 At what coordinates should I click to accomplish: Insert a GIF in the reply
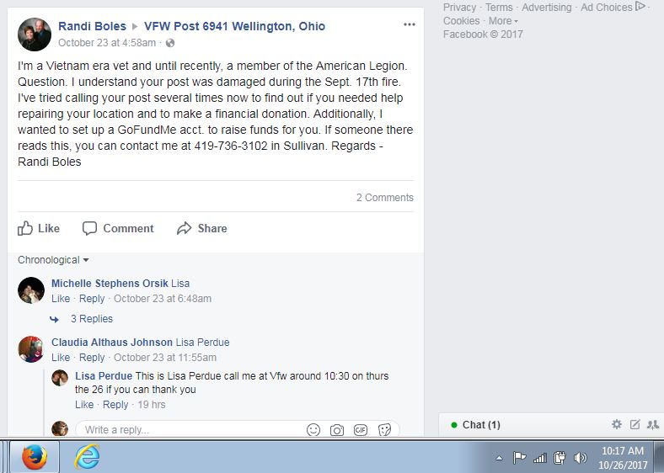tap(361, 430)
